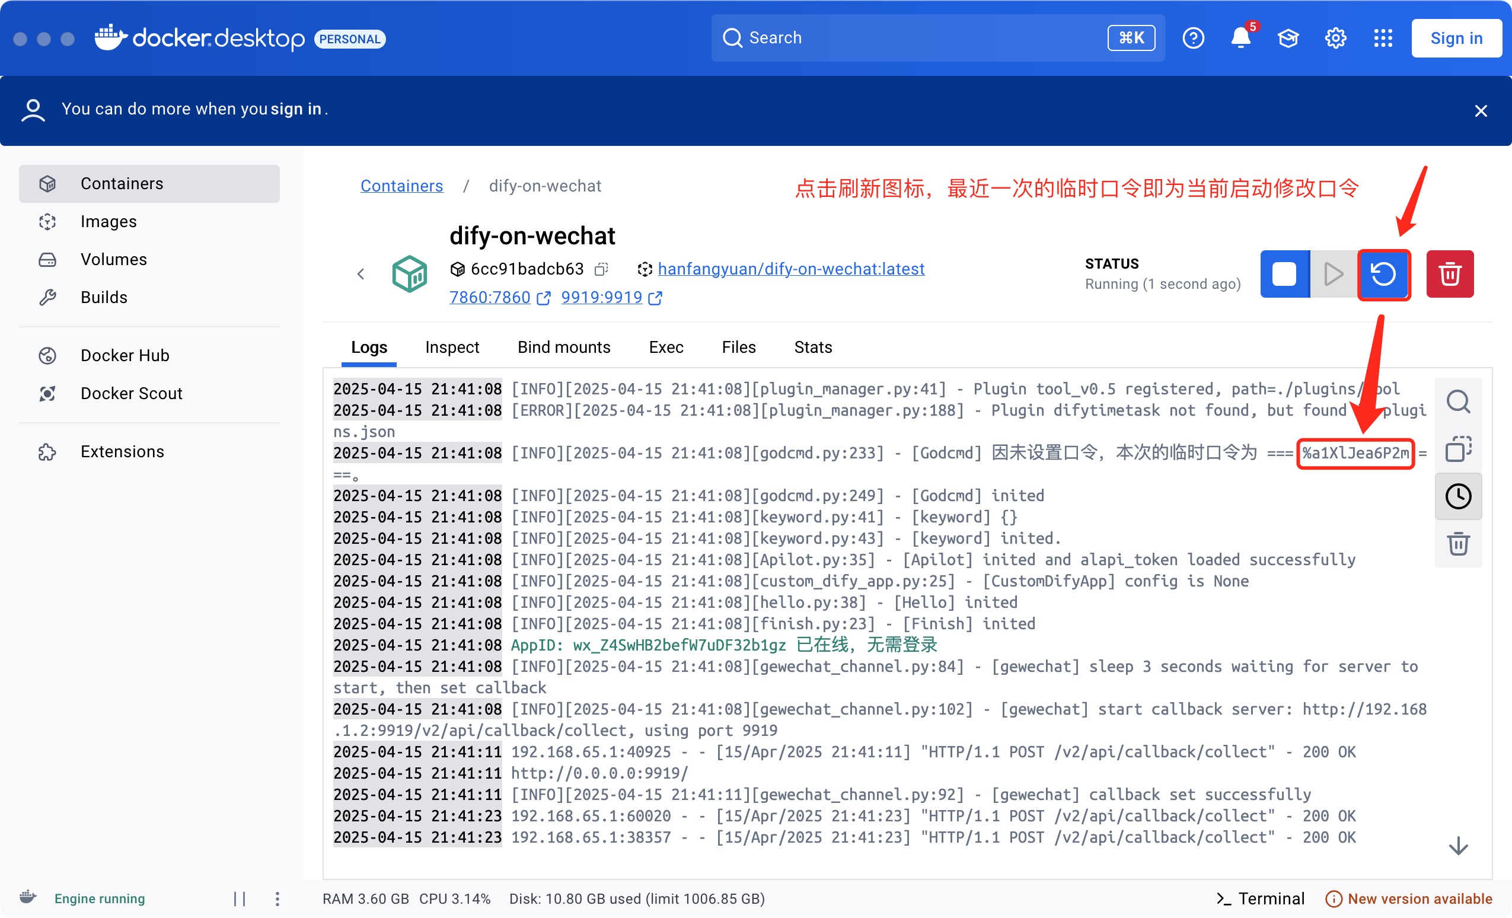Screen dimensions: 1512x918
Task: Open notifications bell icon
Action: (1240, 38)
